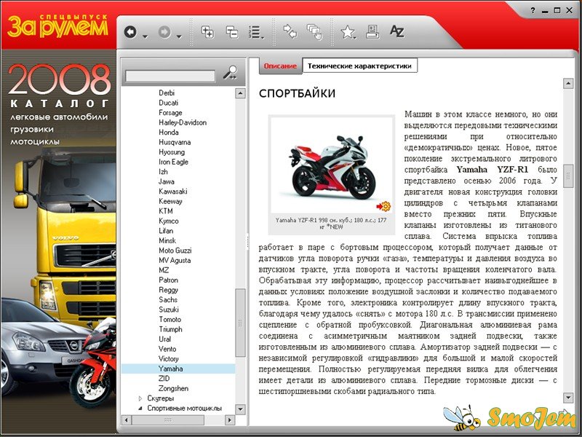Click tree panel scroll down arrow
Screen dimensions: 582x437
click(240, 409)
